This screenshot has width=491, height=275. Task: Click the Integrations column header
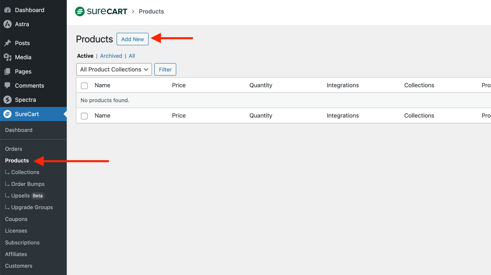coord(343,85)
